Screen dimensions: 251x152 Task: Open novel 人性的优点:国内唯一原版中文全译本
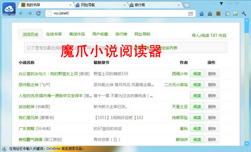point(51,96)
